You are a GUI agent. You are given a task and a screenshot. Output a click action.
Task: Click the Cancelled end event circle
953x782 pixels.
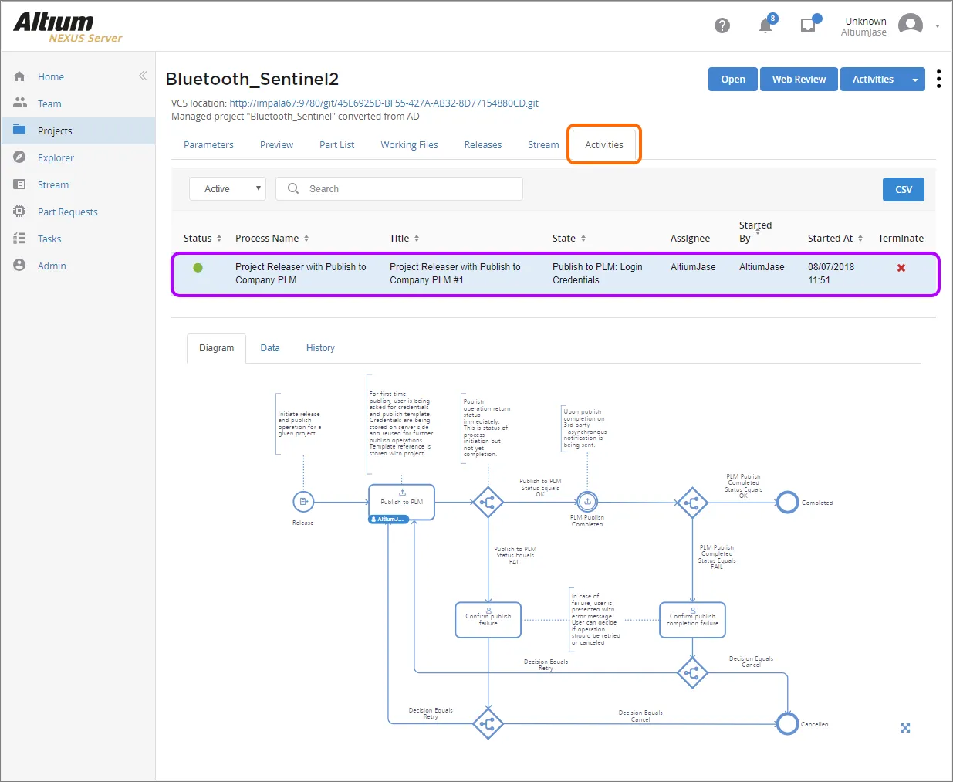[787, 724]
